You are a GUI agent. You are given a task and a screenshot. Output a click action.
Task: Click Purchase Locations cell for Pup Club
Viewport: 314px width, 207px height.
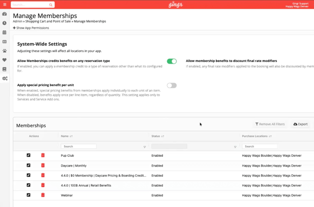click(271, 156)
